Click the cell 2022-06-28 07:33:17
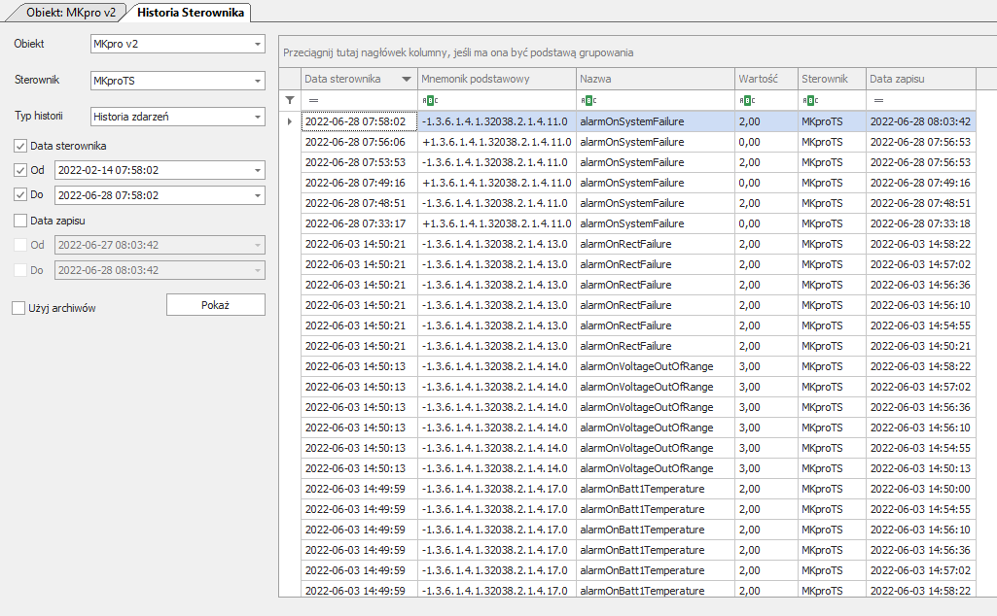997x616 pixels. click(x=359, y=223)
